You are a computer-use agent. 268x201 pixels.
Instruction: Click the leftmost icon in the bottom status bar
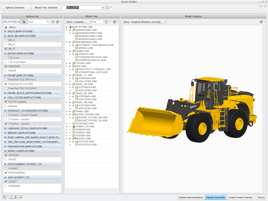(3, 197)
